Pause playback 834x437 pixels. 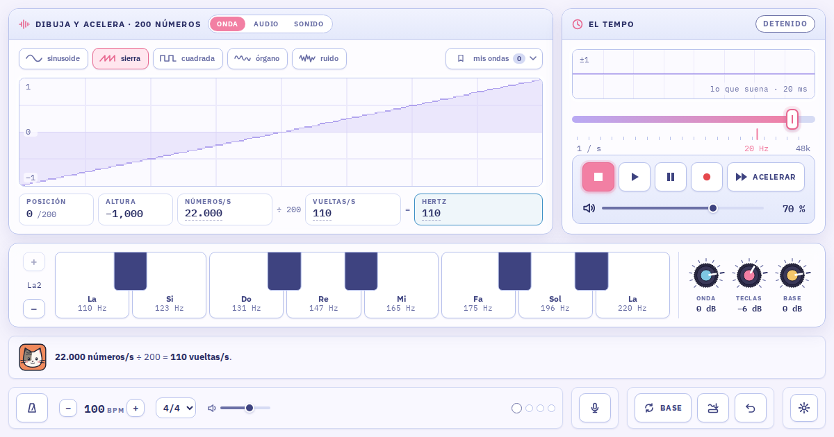(671, 177)
